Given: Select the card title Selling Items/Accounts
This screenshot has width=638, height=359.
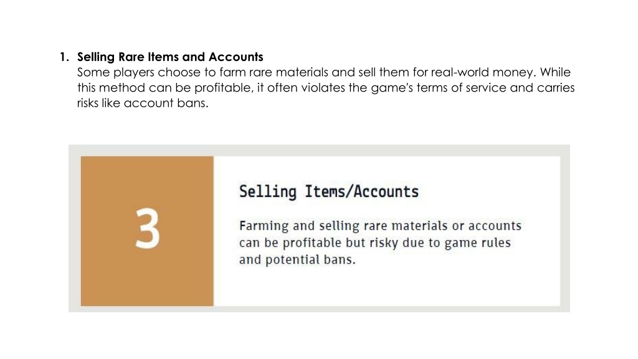Looking at the screenshot, I should (x=329, y=191).
